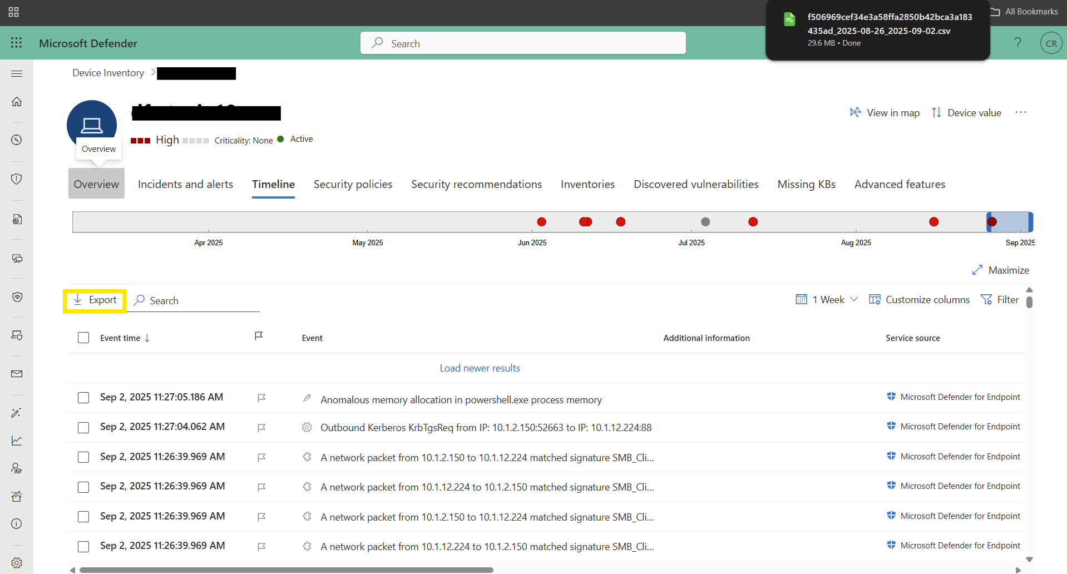Open the app launcher waffle icon
Screen dimensions: 1067x574
click(x=16, y=43)
